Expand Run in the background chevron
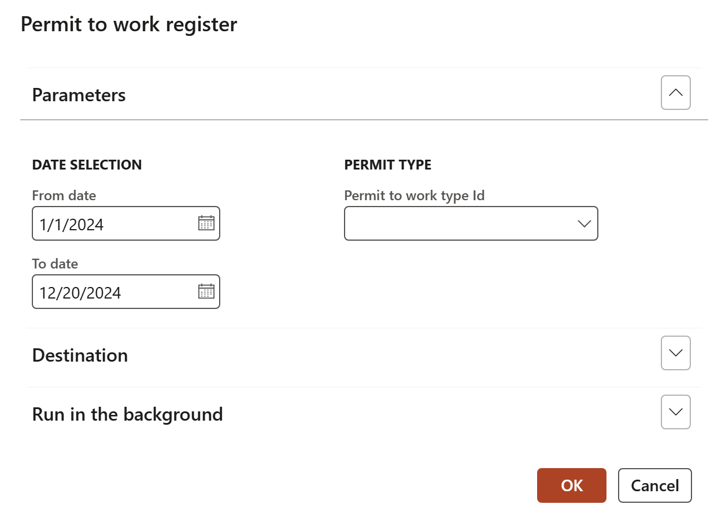Viewport: 725px width, 519px height. pyautogui.click(x=675, y=412)
